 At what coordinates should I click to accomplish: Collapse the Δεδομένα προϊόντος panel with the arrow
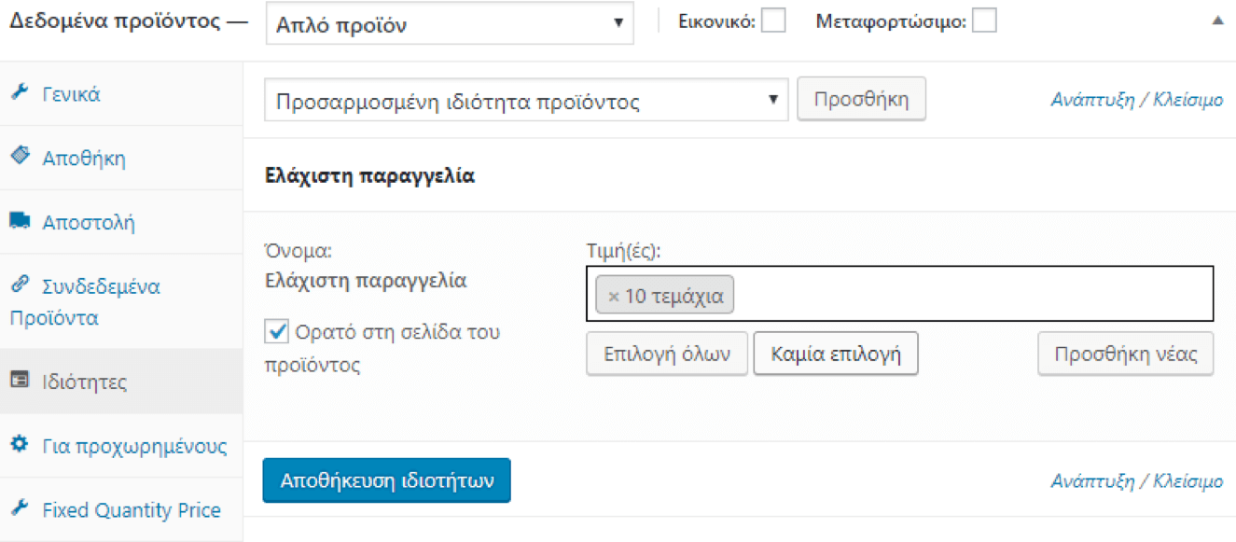click(x=1216, y=21)
